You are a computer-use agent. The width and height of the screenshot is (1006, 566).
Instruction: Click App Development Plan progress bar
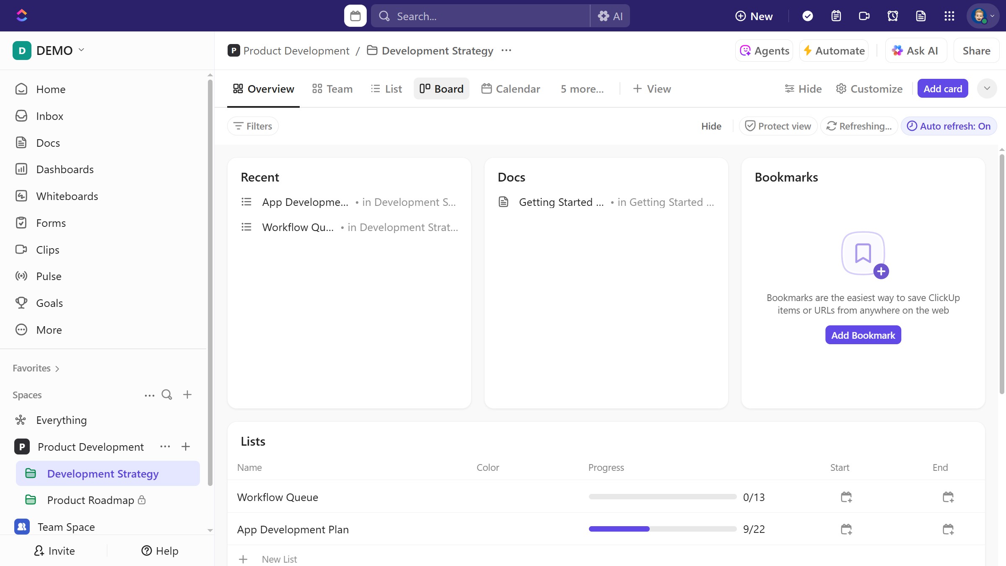662,529
